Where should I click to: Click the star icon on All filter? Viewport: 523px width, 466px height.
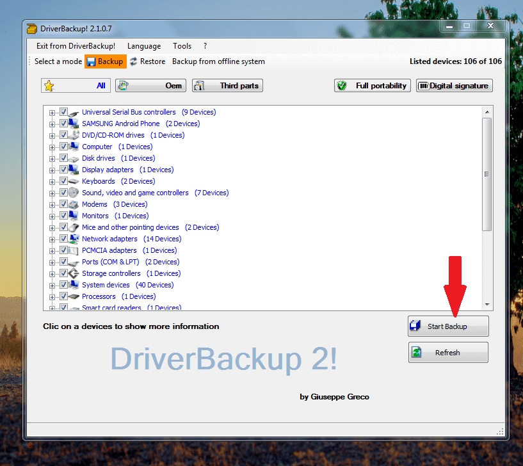(49, 86)
